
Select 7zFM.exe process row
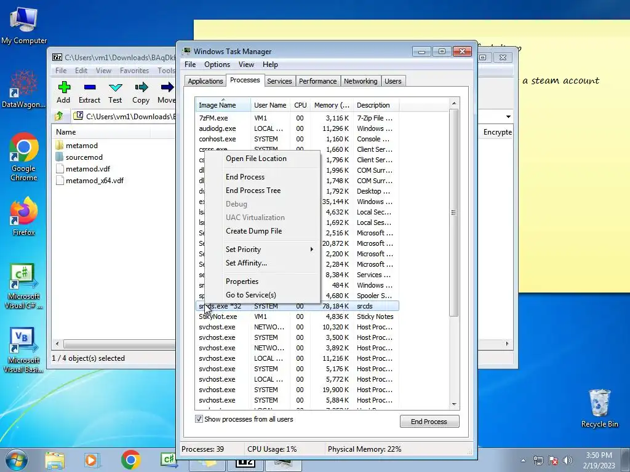tap(297, 118)
